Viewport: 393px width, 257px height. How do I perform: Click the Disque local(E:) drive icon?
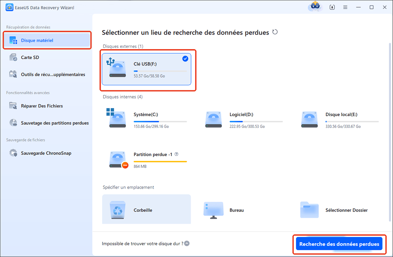309,119
